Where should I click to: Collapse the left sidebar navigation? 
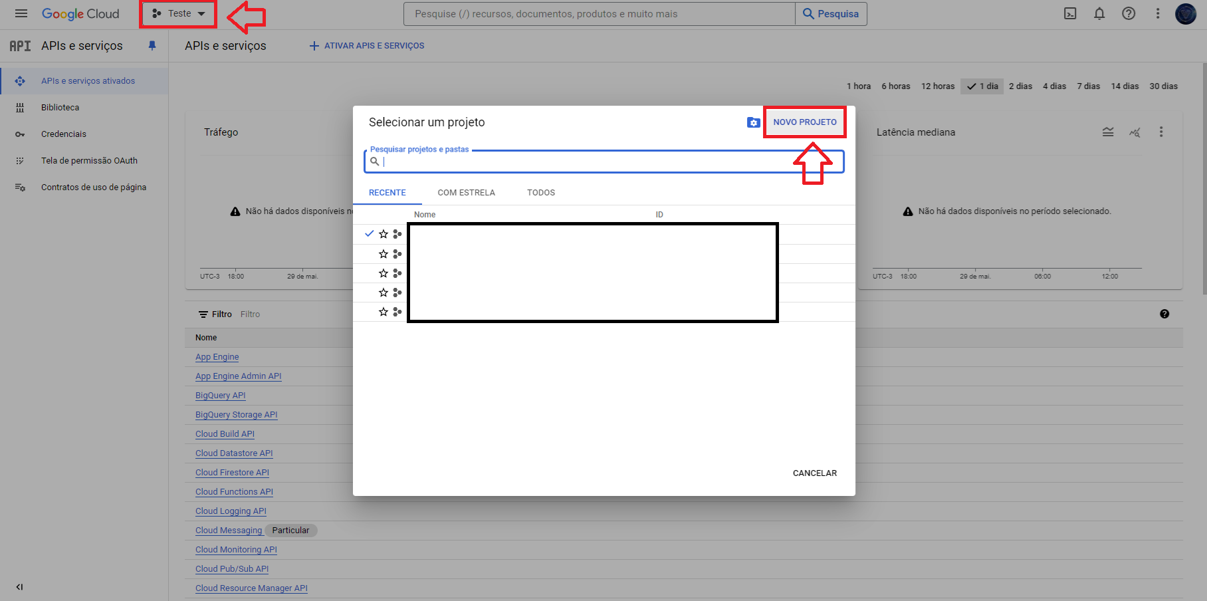pos(19,587)
